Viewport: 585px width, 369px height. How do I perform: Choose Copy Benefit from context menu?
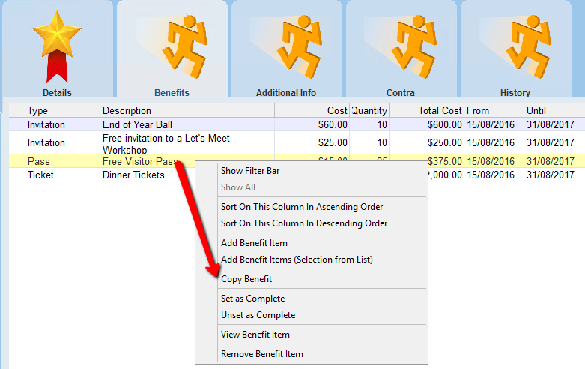(x=246, y=279)
